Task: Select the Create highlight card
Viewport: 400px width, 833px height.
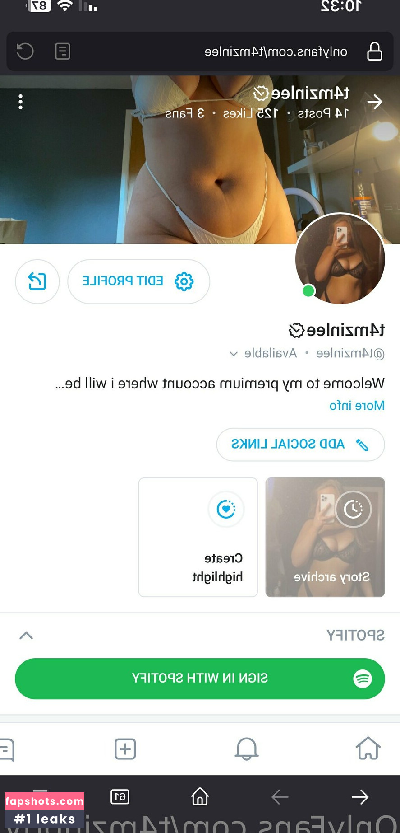Action: pos(198,537)
